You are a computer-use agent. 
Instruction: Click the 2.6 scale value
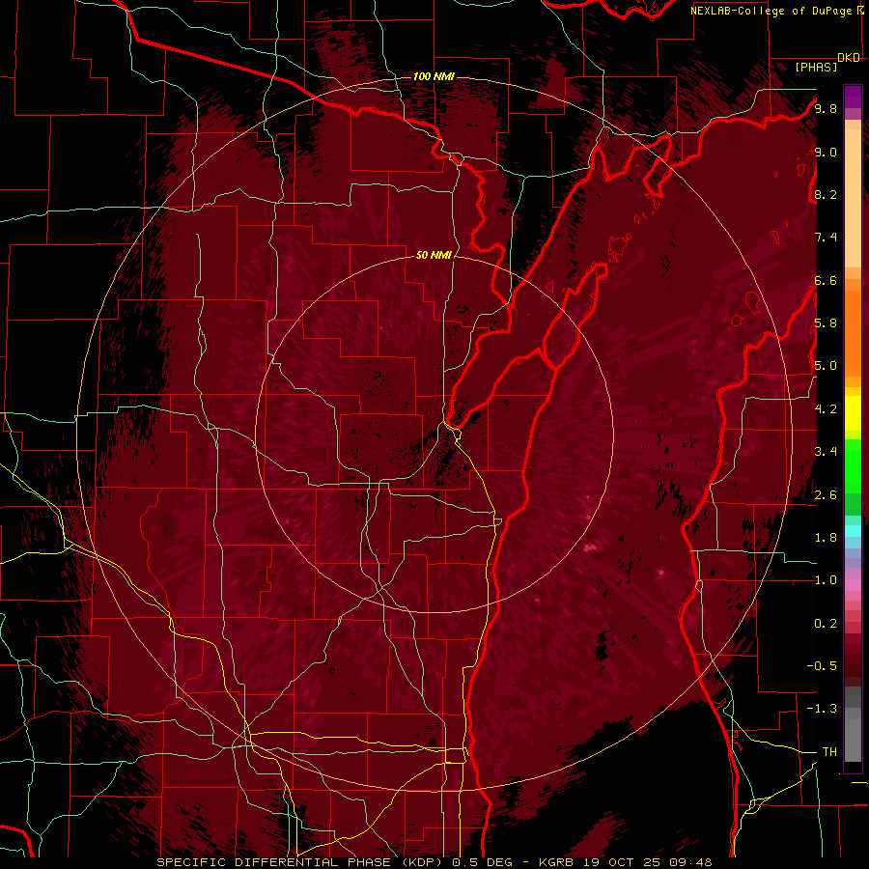(826, 495)
